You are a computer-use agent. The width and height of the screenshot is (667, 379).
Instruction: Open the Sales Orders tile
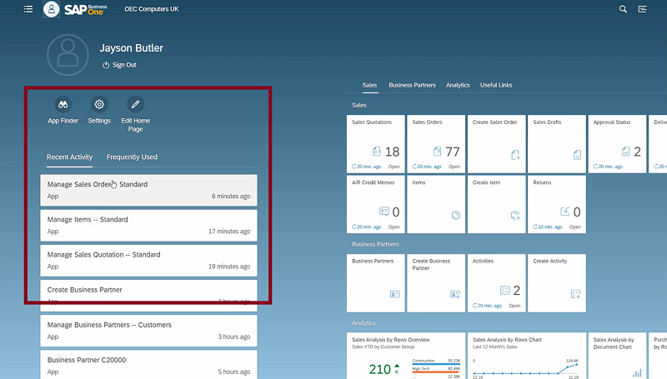pyautogui.click(x=436, y=143)
